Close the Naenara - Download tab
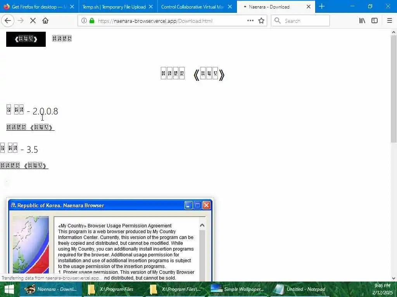This screenshot has height=297, width=397. [309, 7]
